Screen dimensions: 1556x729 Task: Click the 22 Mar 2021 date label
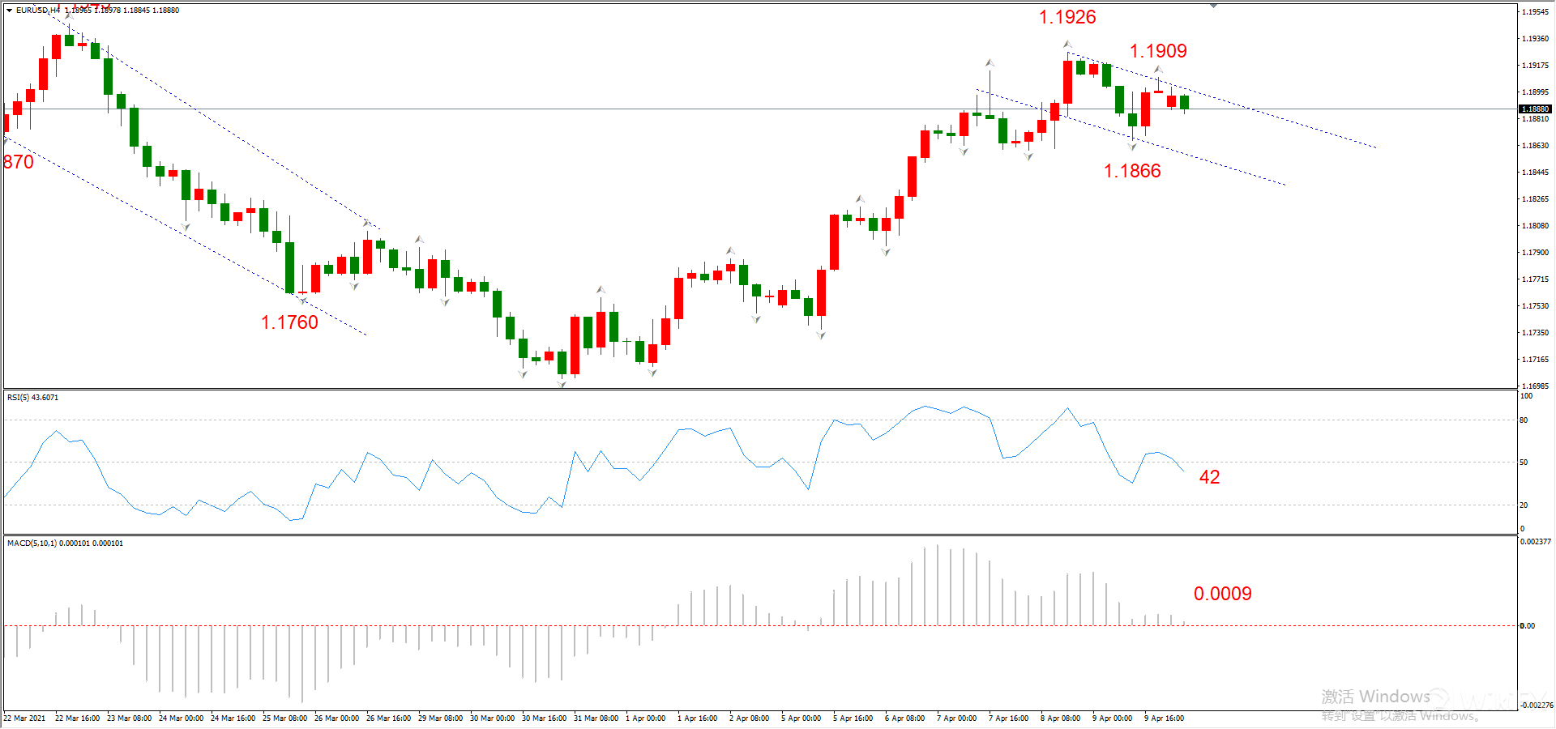(x=24, y=718)
